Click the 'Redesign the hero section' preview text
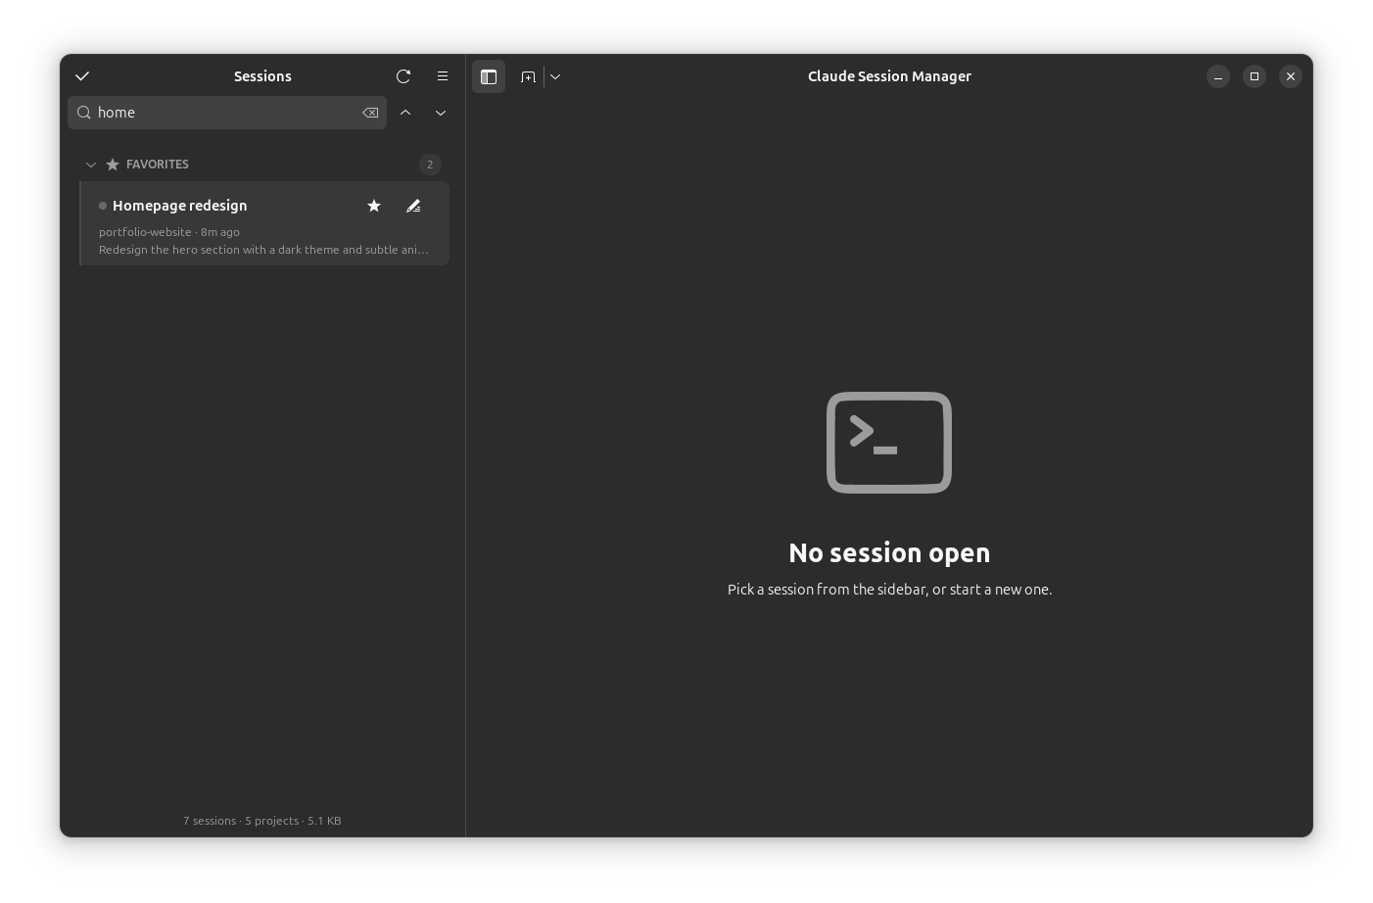The image size is (1373, 903). coord(263,250)
